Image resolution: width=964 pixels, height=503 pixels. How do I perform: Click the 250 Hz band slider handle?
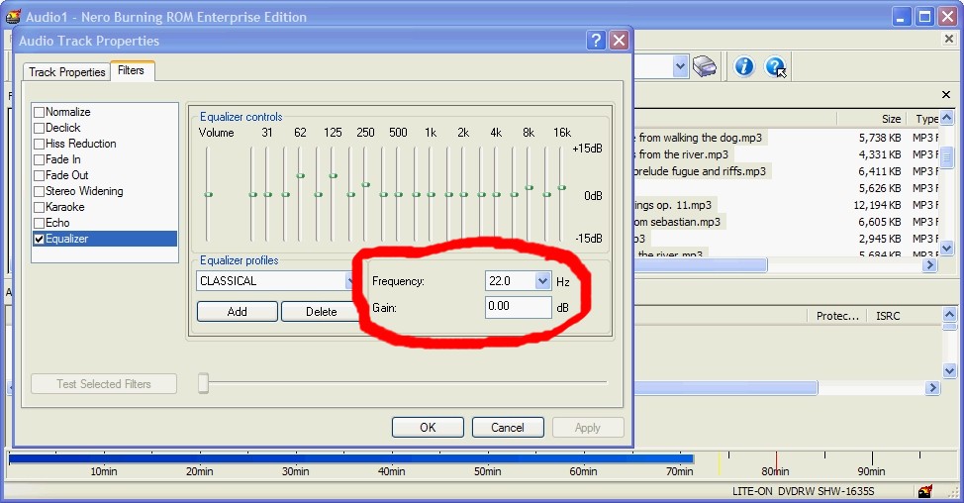[x=366, y=184]
